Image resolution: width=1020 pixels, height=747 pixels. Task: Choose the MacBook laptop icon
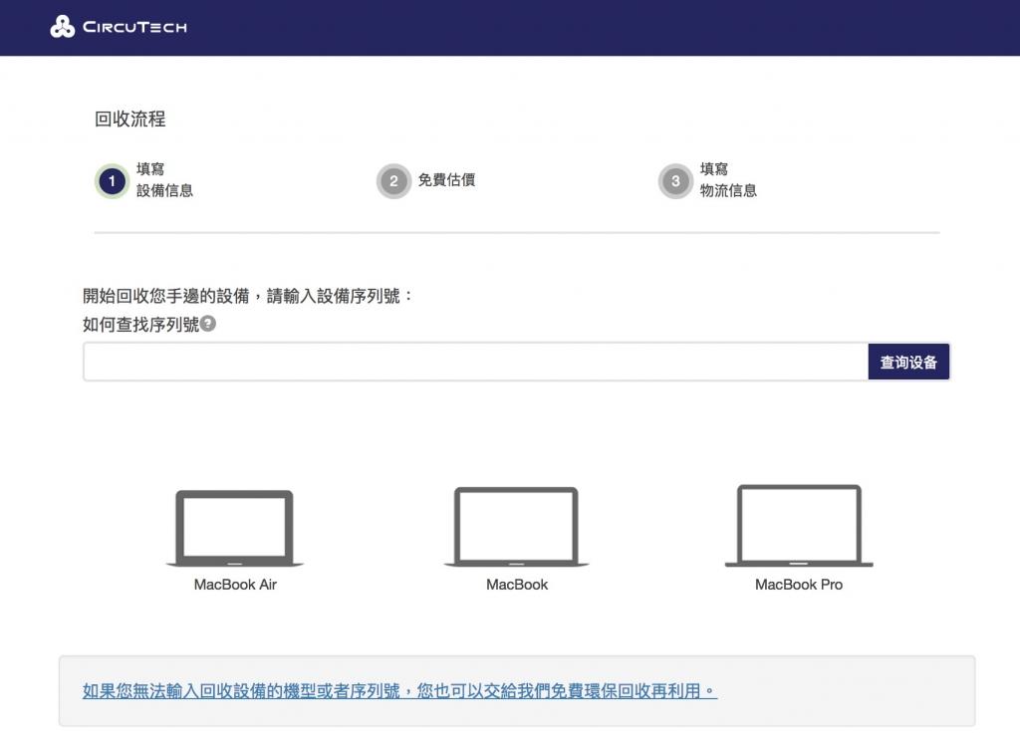pyautogui.click(x=517, y=527)
